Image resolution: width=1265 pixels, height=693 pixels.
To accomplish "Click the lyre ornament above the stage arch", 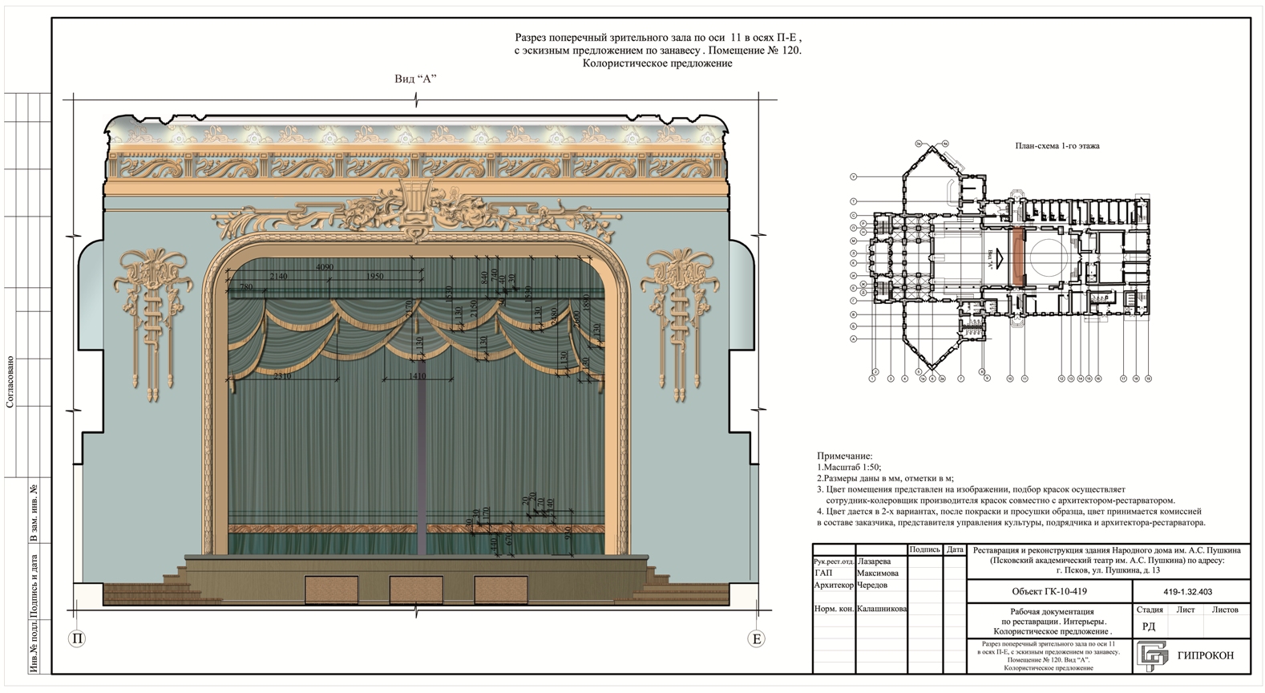I will [x=415, y=205].
